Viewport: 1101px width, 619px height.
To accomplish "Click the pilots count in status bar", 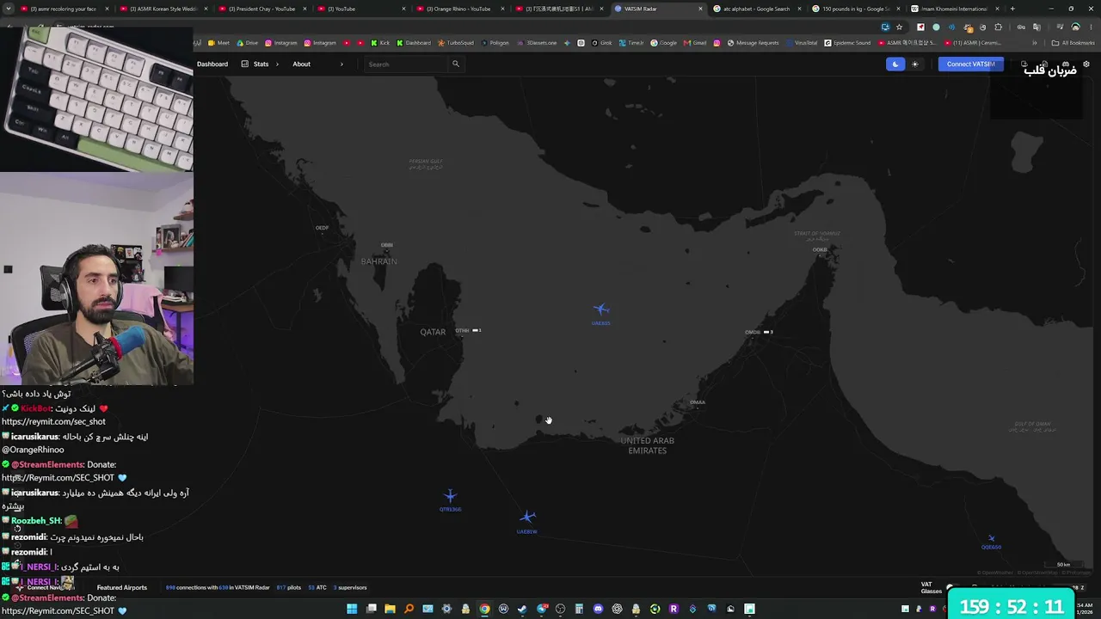I will point(289,587).
